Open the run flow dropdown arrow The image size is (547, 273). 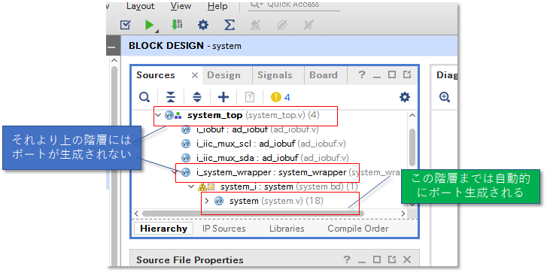157,32
